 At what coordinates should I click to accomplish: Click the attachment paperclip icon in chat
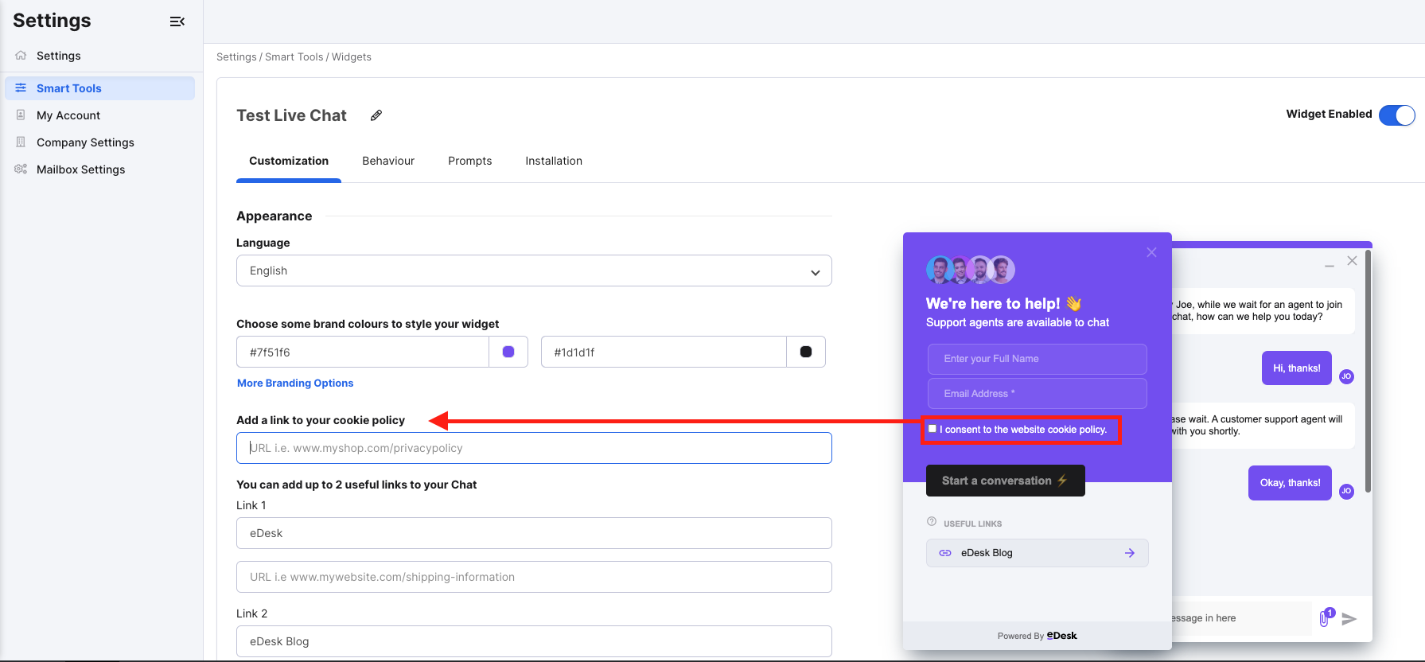pyautogui.click(x=1326, y=617)
